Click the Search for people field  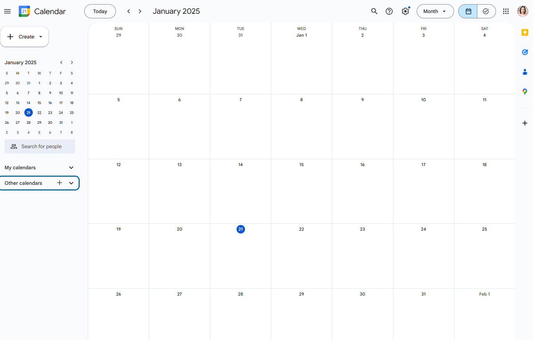(39, 146)
